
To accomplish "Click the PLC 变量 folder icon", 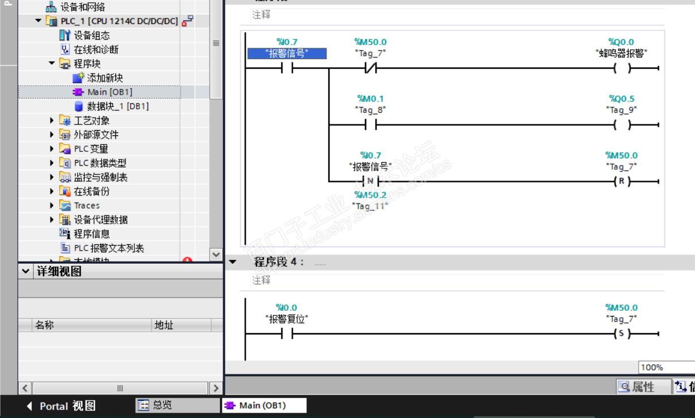I will pos(65,149).
